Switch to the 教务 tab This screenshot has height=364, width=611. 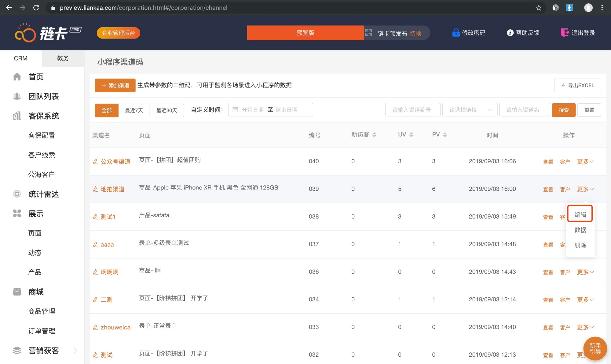pos(63,58)
